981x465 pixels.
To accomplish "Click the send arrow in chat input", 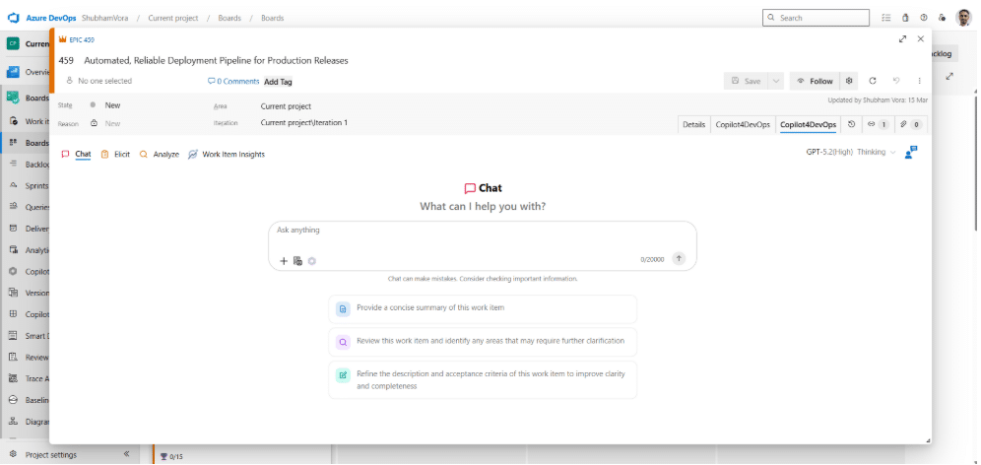I will coord(679,259).
